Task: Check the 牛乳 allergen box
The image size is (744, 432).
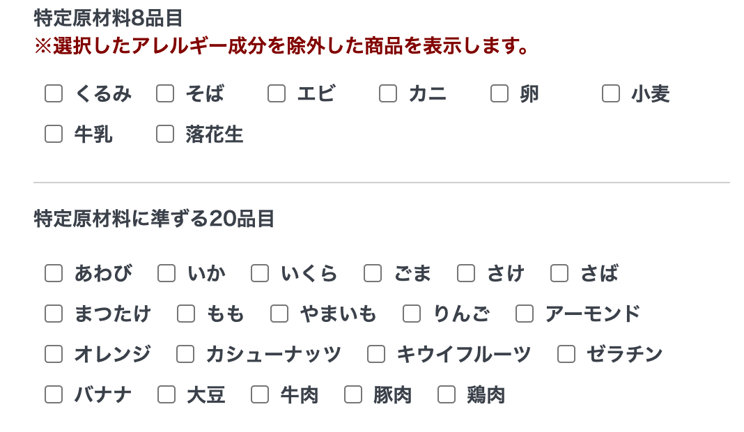Action: tap(54, 134)
